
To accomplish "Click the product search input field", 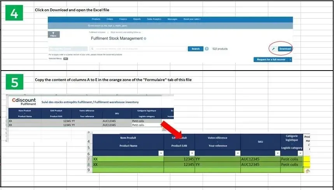I will [x=138, y=49].
